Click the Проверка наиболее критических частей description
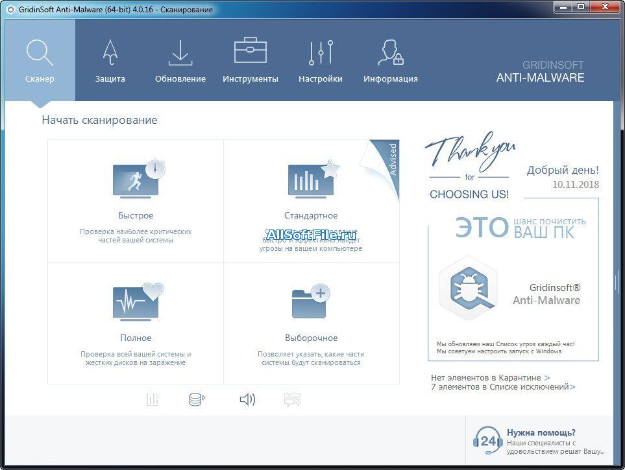Image resolution: width=625 pixels, height=470 pixels. tap(136, 235)
